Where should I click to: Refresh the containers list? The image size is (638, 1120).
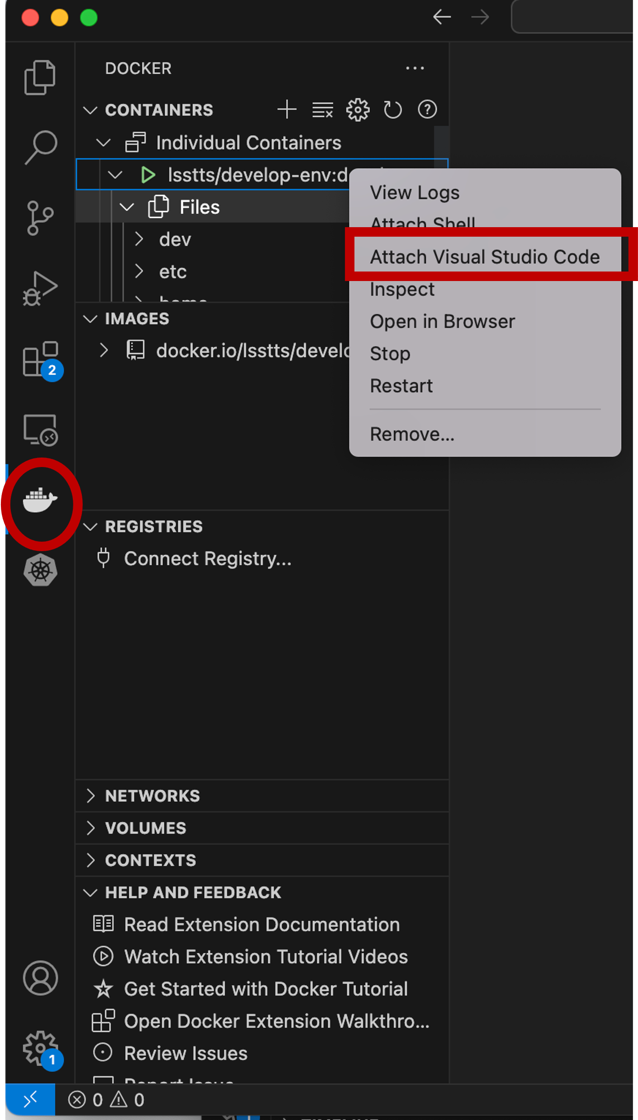[x=392, y=110]
